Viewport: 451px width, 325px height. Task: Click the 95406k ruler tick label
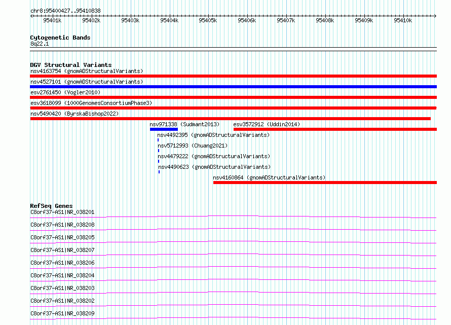click(247, 20)
